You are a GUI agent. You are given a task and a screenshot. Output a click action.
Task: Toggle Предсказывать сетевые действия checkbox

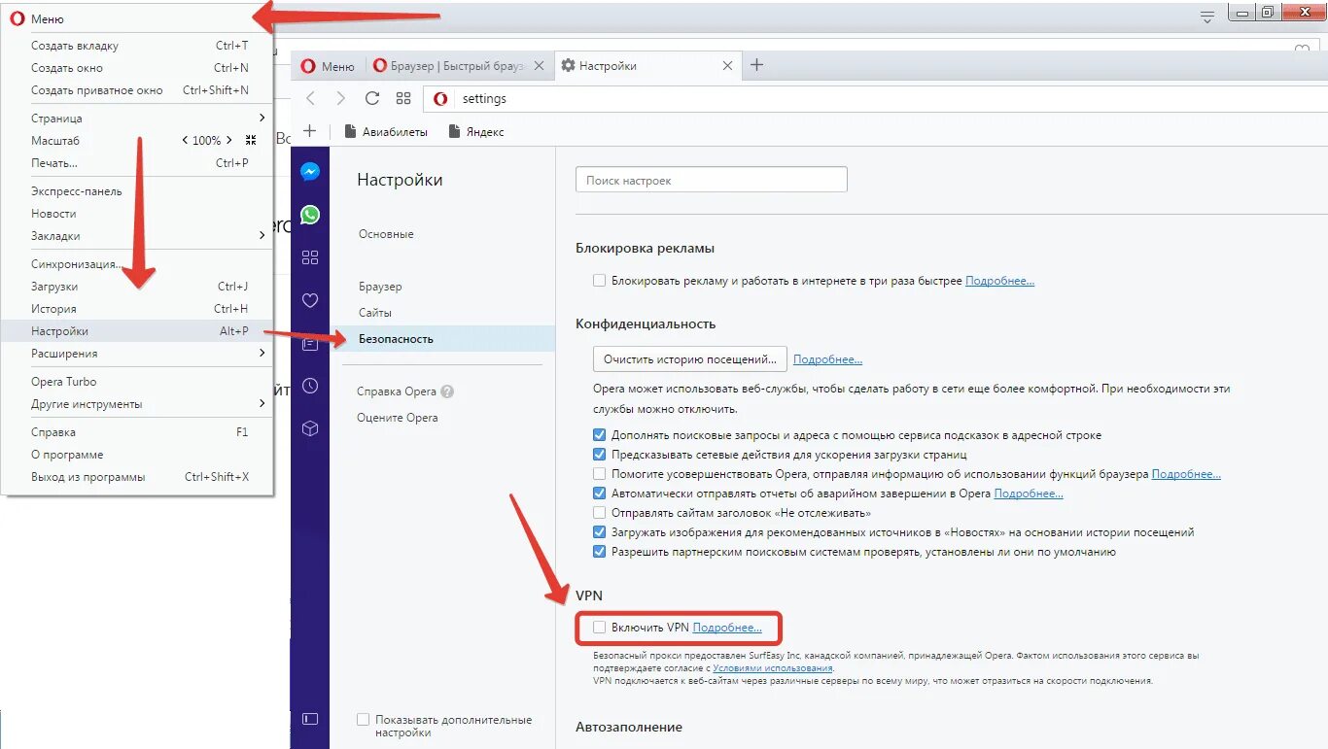tap(599, 455)
